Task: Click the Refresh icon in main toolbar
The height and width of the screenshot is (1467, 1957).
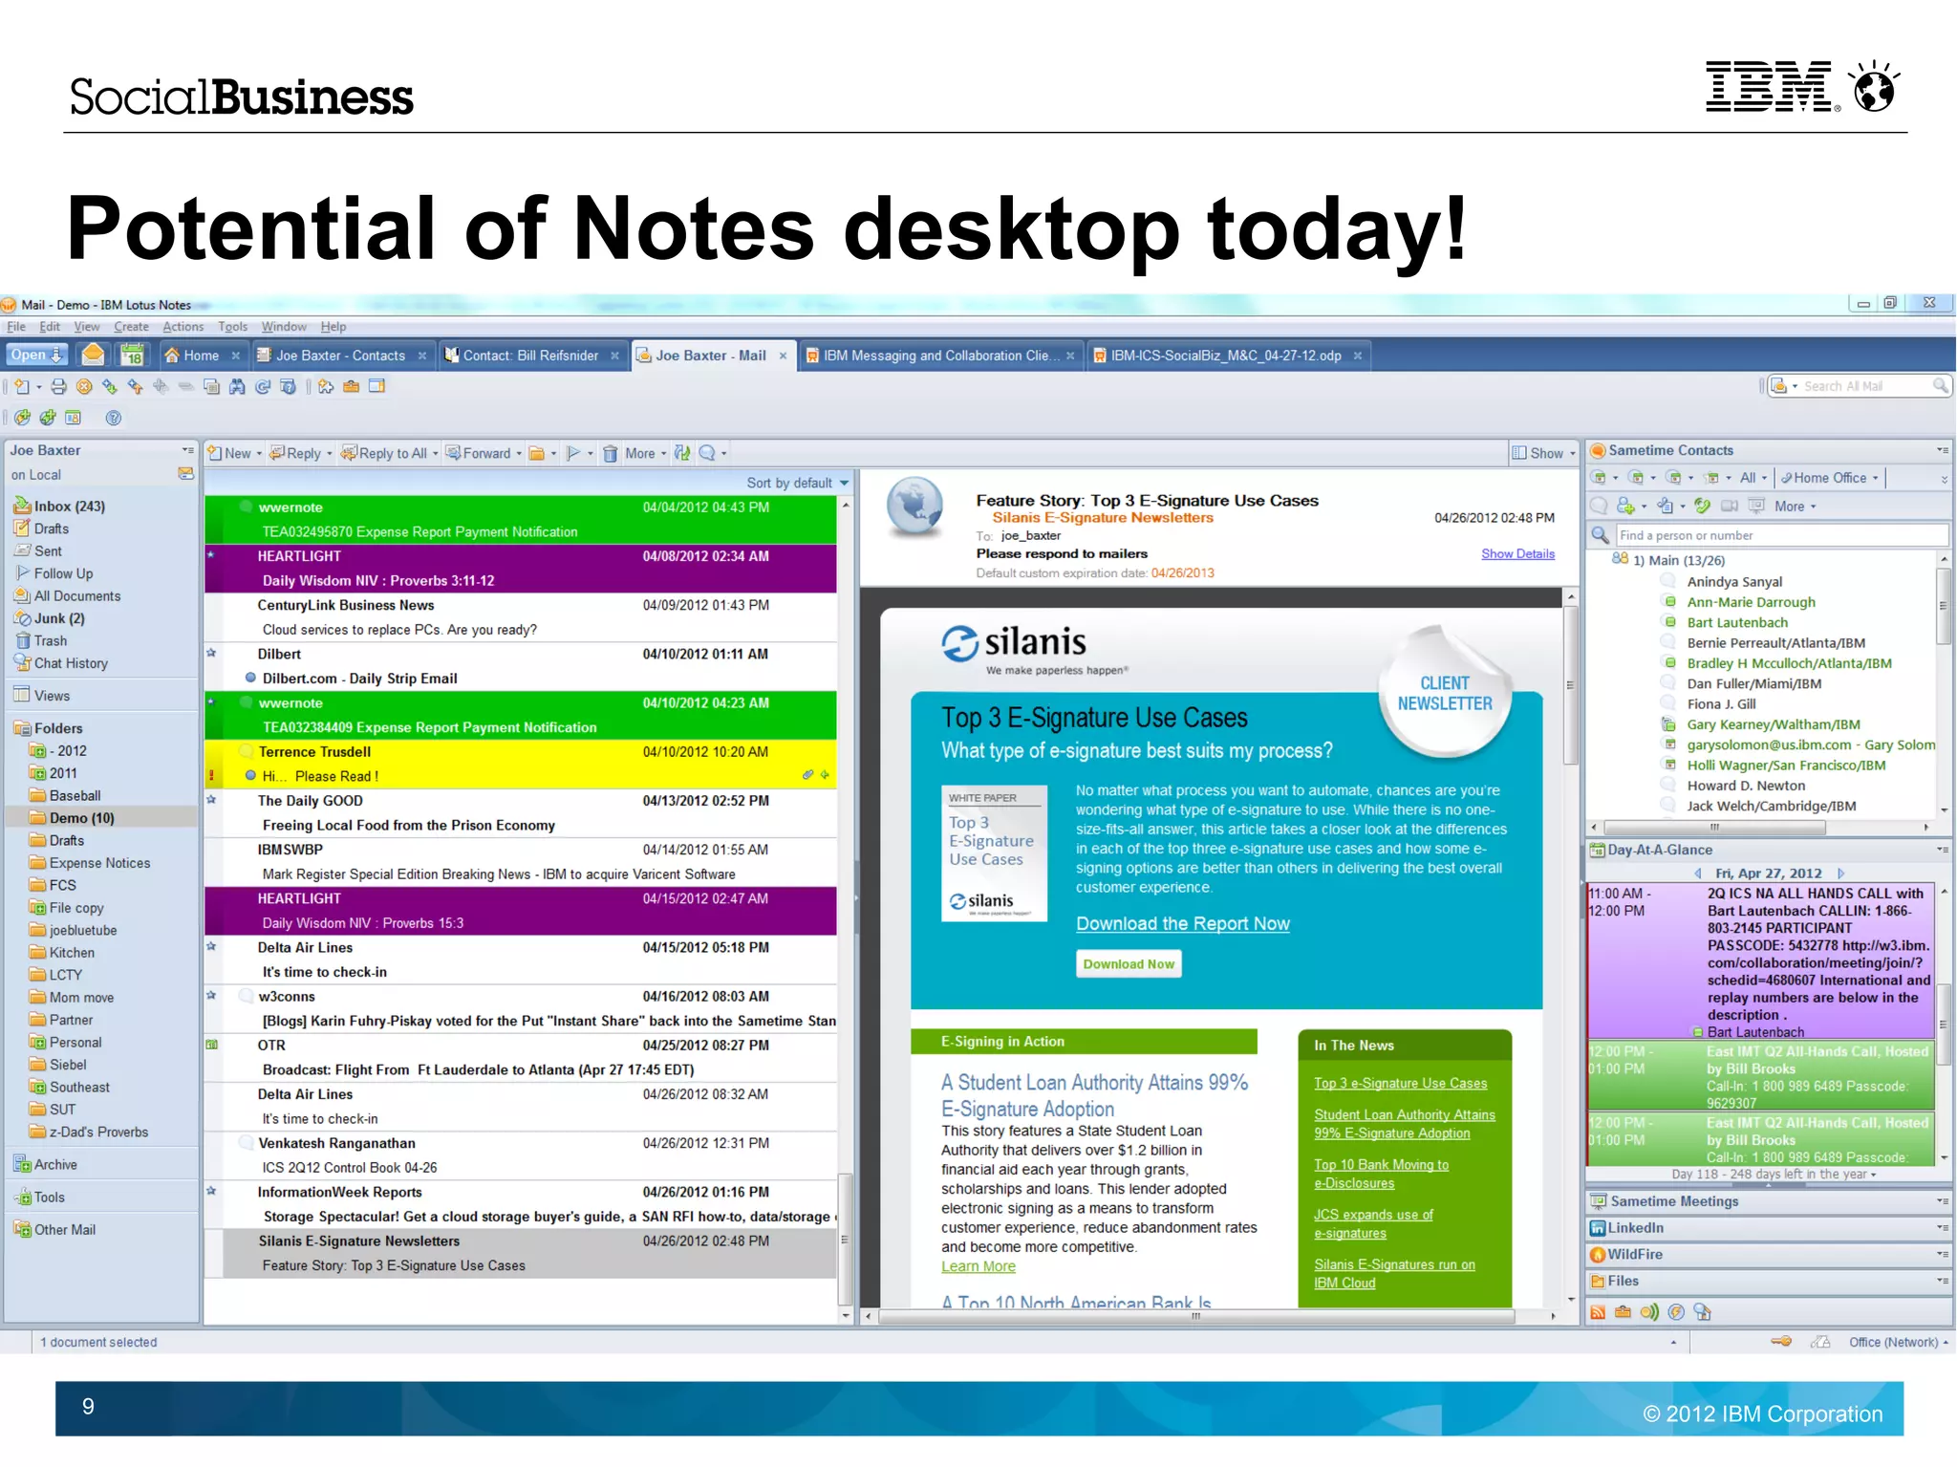Action: [263, 387]
